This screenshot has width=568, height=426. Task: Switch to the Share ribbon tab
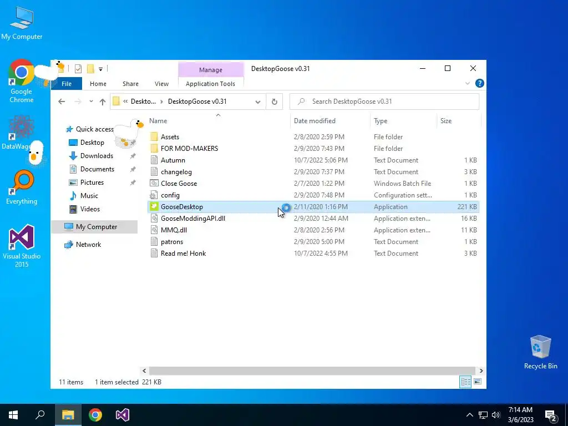click(130, 84)
